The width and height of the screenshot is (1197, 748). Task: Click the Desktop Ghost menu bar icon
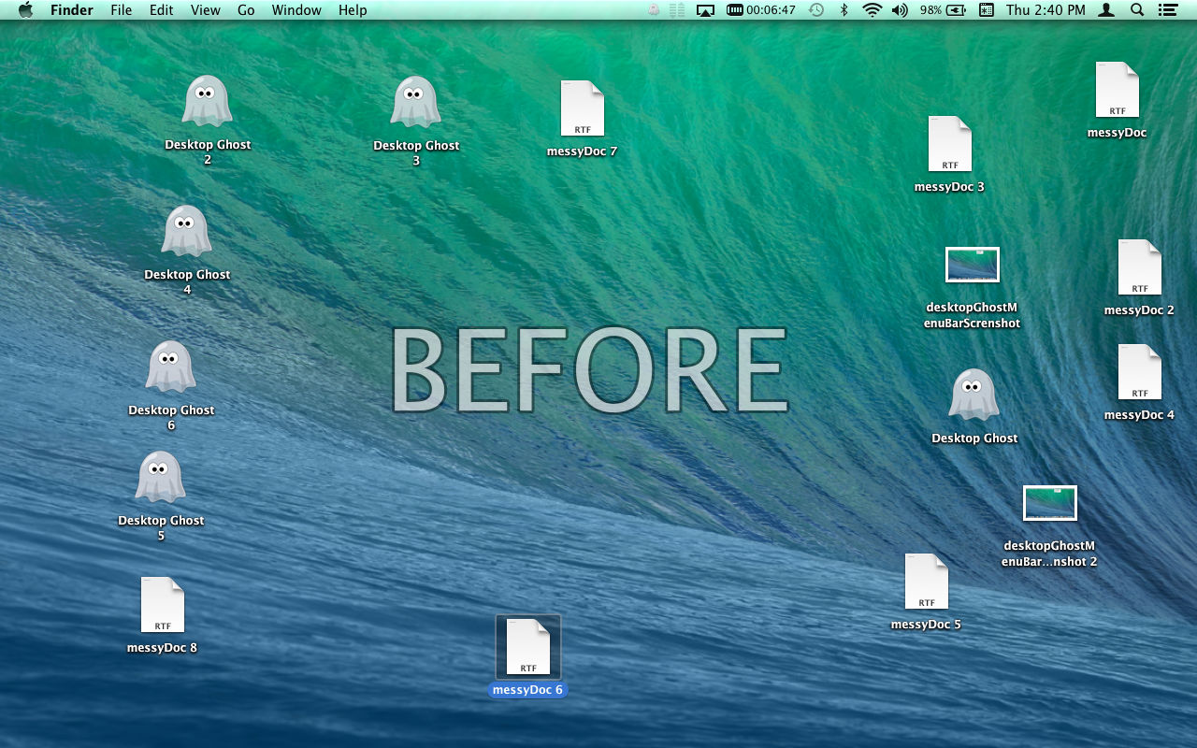653,10
